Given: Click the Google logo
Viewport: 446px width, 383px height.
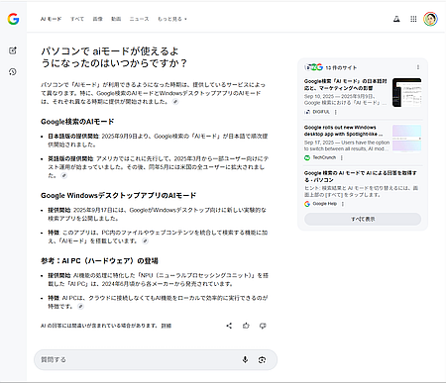Looking at the screenshot, I should [13, 19].
